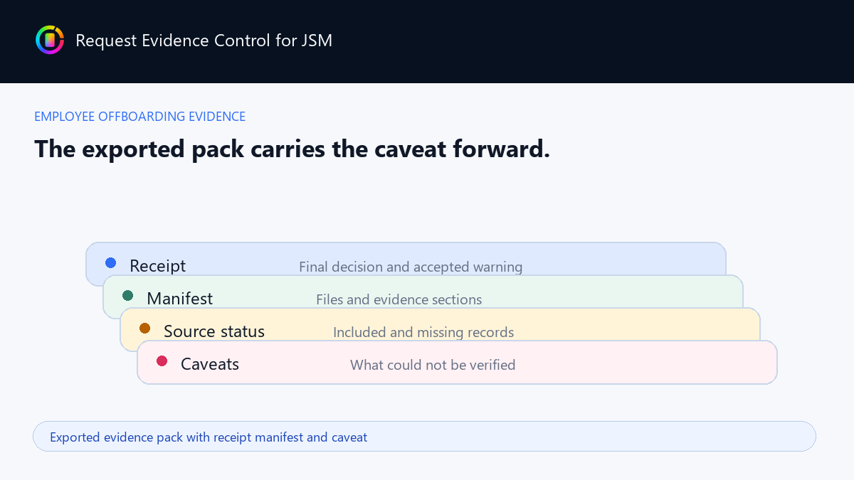The height and width of the screenshot is (480, 854).
Task: Click 'Final decision and accepted warning' text
Action: 411,267
